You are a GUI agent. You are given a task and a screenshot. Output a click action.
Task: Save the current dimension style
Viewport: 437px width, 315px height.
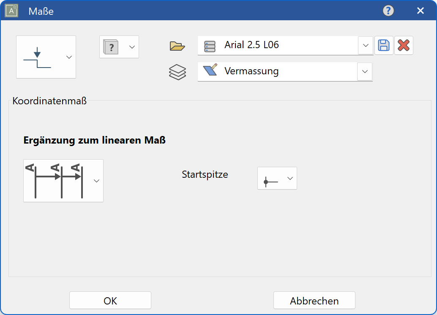coord(384,45)
